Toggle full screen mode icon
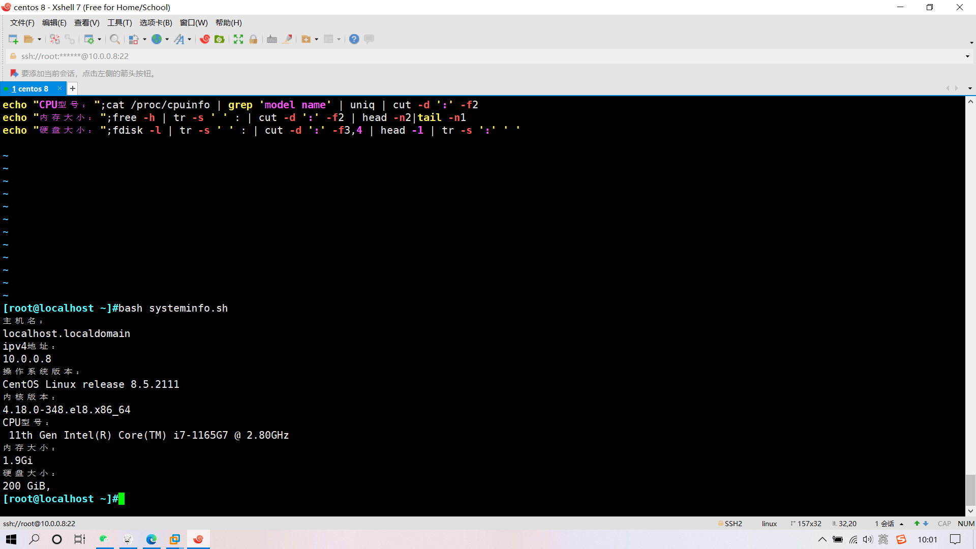The height and width of the screenshot is (549, 976). [x=238, y=39]
